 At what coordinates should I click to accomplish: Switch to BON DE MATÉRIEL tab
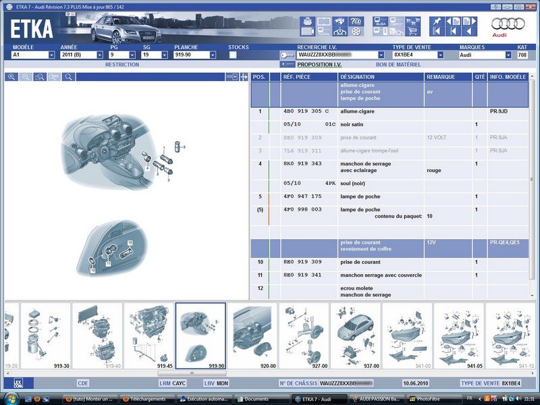coord(398,64)
